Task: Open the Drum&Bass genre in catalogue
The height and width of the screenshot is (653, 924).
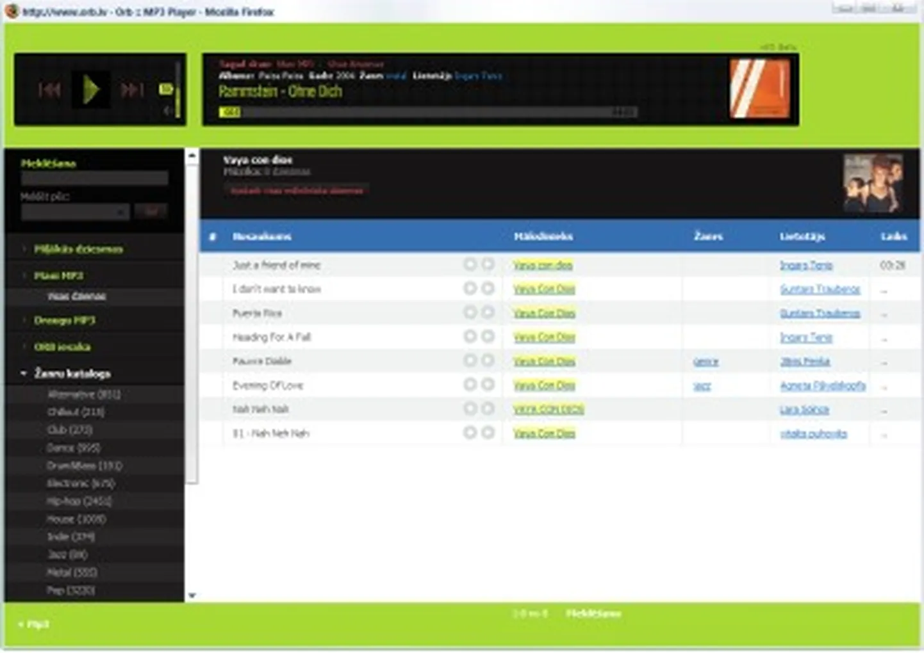Action: click(x=85, y=466)
